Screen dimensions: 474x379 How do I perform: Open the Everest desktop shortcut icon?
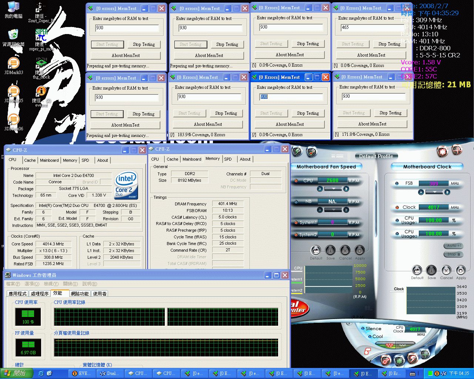41,91
